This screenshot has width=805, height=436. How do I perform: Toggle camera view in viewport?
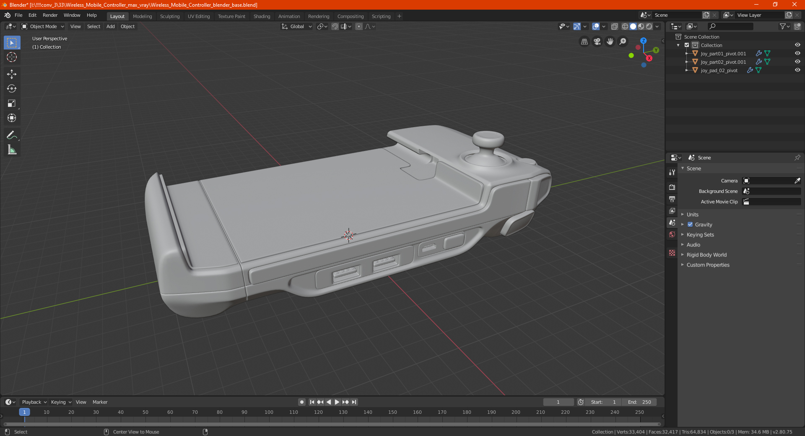coord(597,42)
